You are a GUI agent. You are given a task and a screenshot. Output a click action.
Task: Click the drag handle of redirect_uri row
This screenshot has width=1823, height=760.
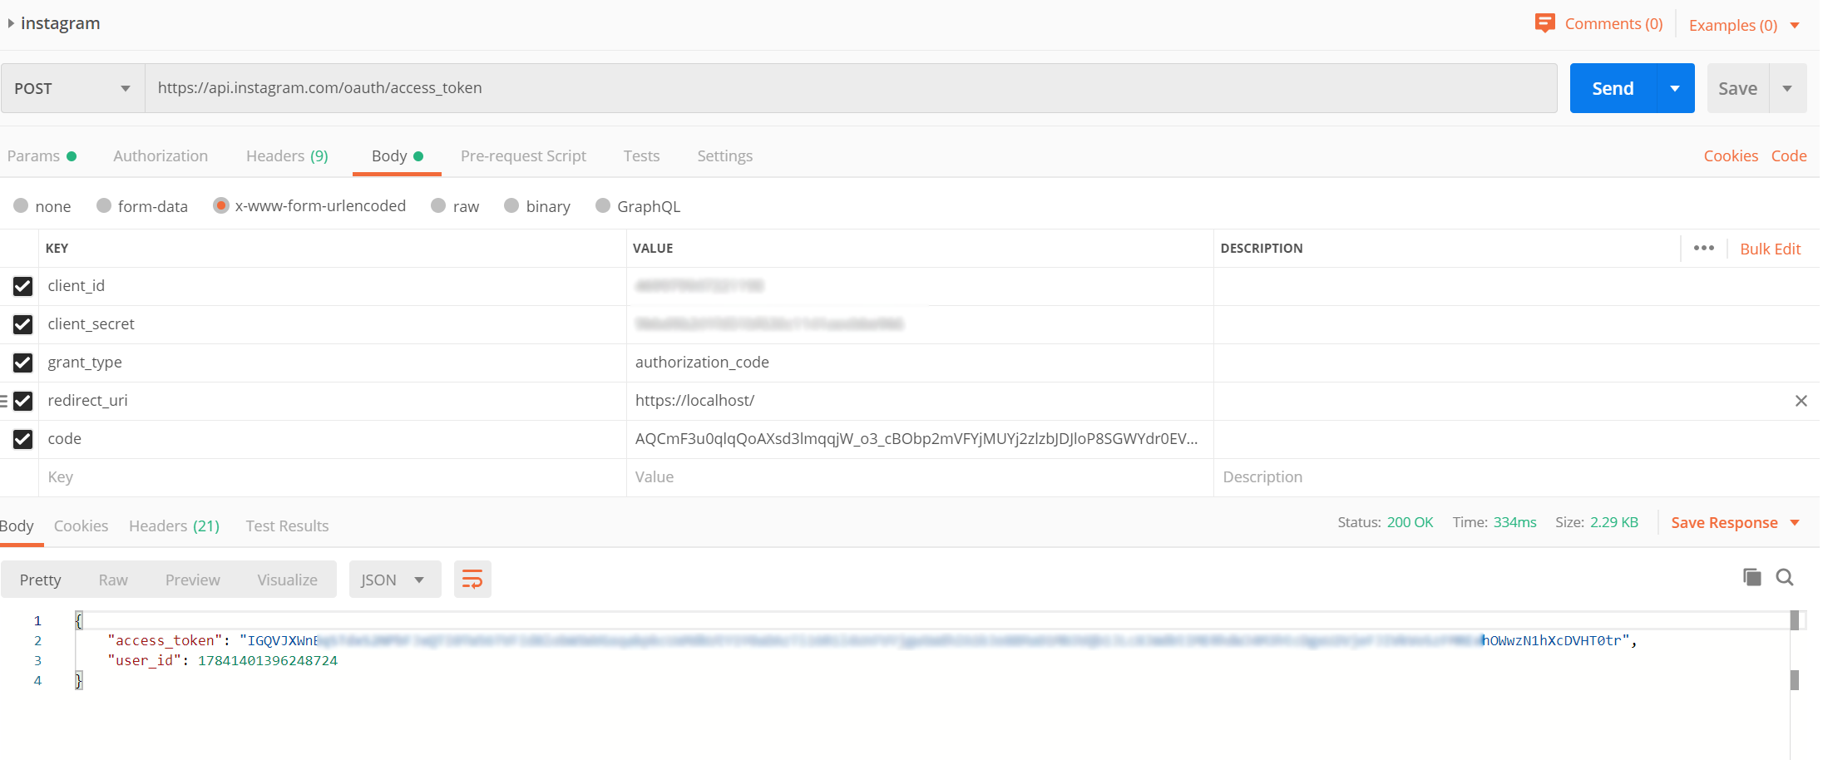coord(4,401)
